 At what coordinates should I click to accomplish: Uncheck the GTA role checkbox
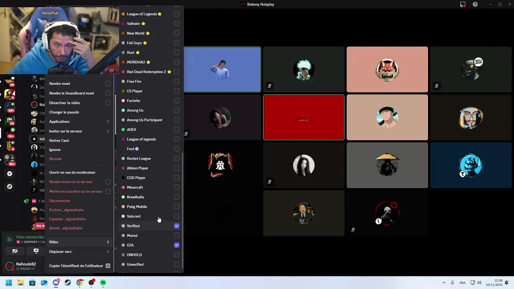(177, 245)
